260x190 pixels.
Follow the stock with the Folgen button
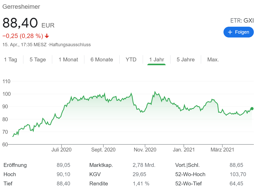(x=238, y=32)
